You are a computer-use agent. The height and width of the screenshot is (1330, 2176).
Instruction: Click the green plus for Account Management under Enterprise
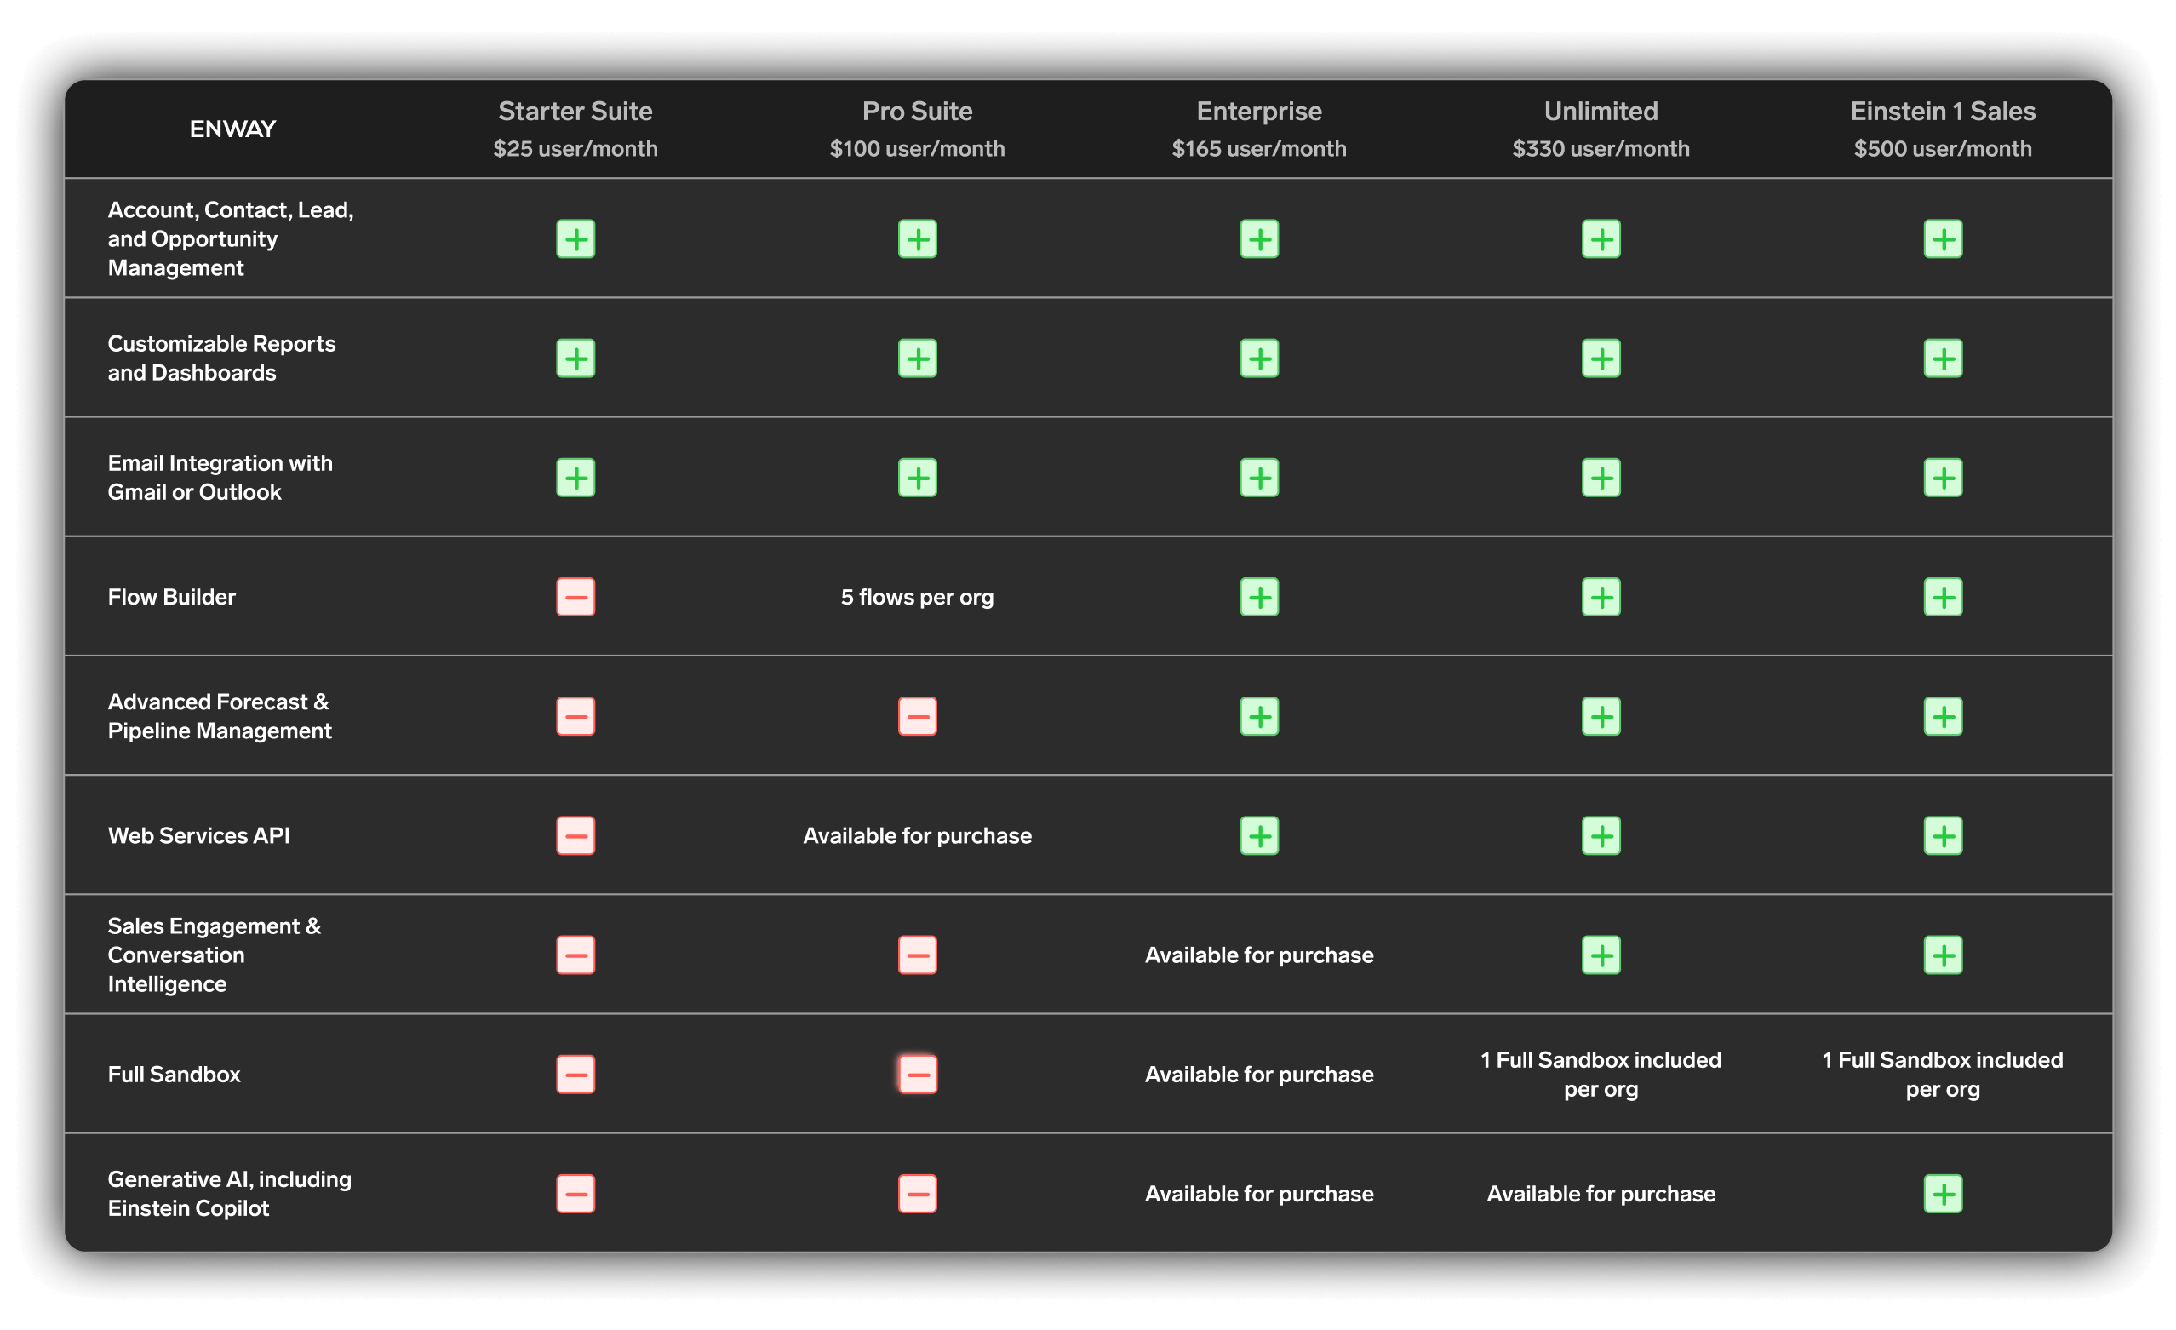1259,239
